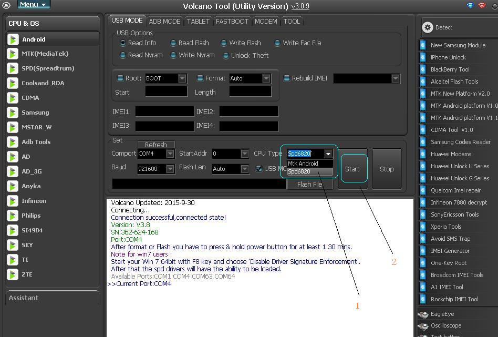
Task: Switch to the FASTBOOT tab
Action: 232,22
